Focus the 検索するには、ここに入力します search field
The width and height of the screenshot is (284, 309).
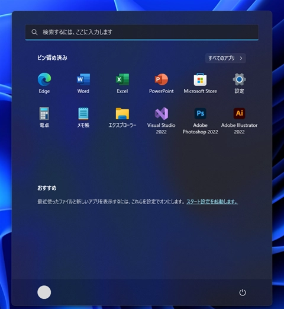tap(142, 32)
